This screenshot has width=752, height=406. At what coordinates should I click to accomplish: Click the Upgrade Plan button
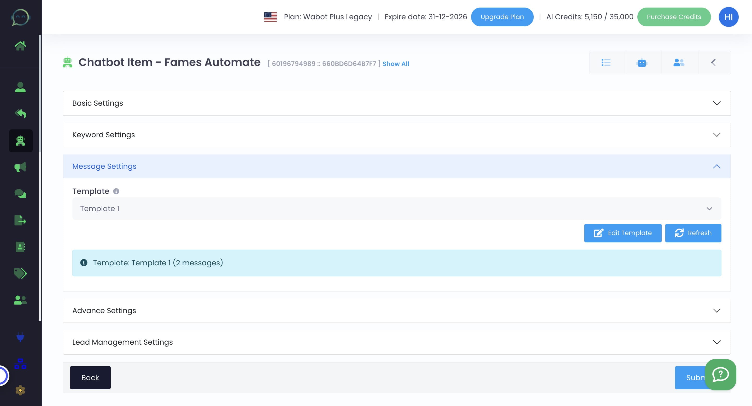coord(502,17)
